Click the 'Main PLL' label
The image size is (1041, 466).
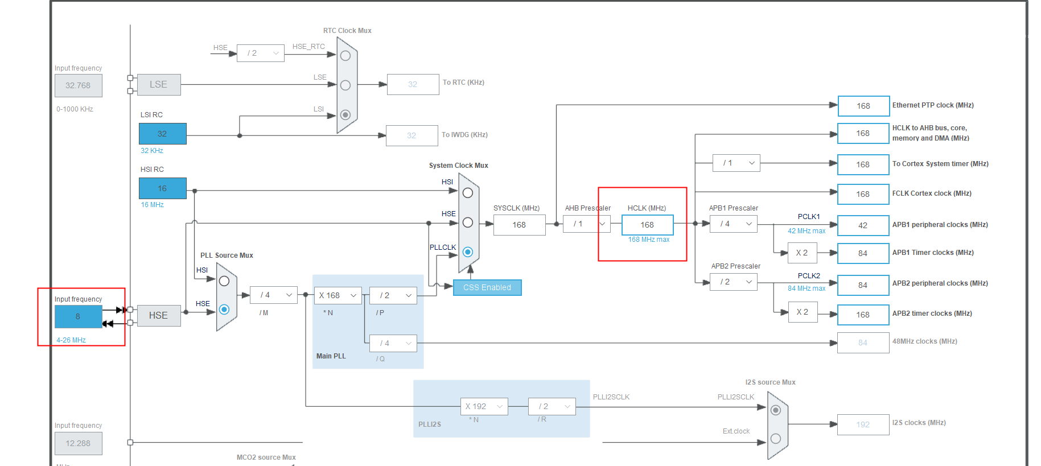[x=331, y=356]
